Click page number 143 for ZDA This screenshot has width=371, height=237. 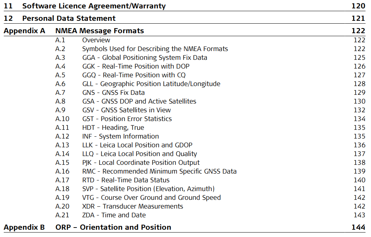[x=359, y=215]
